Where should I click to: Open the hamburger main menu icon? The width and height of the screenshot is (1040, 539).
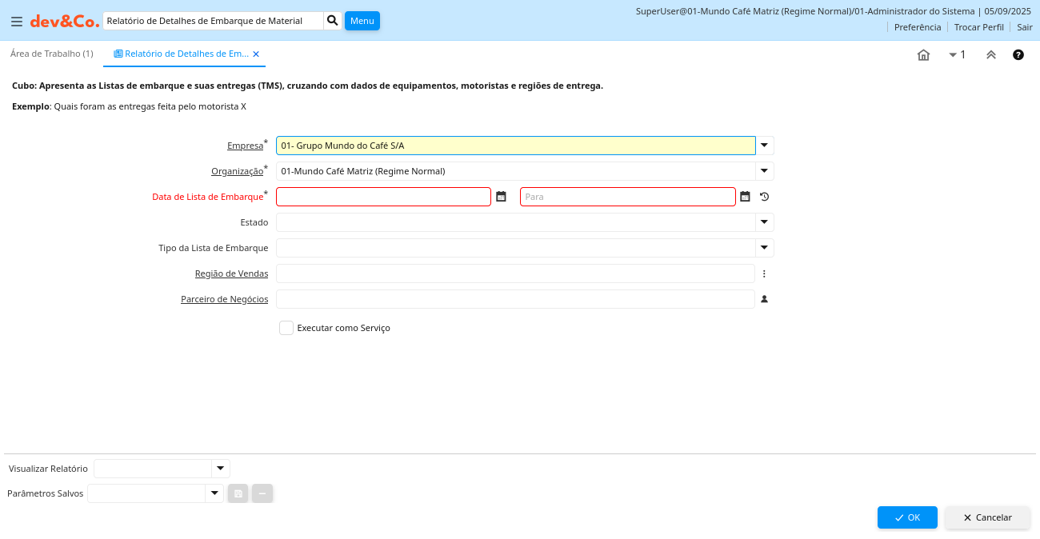pos(17,22)
